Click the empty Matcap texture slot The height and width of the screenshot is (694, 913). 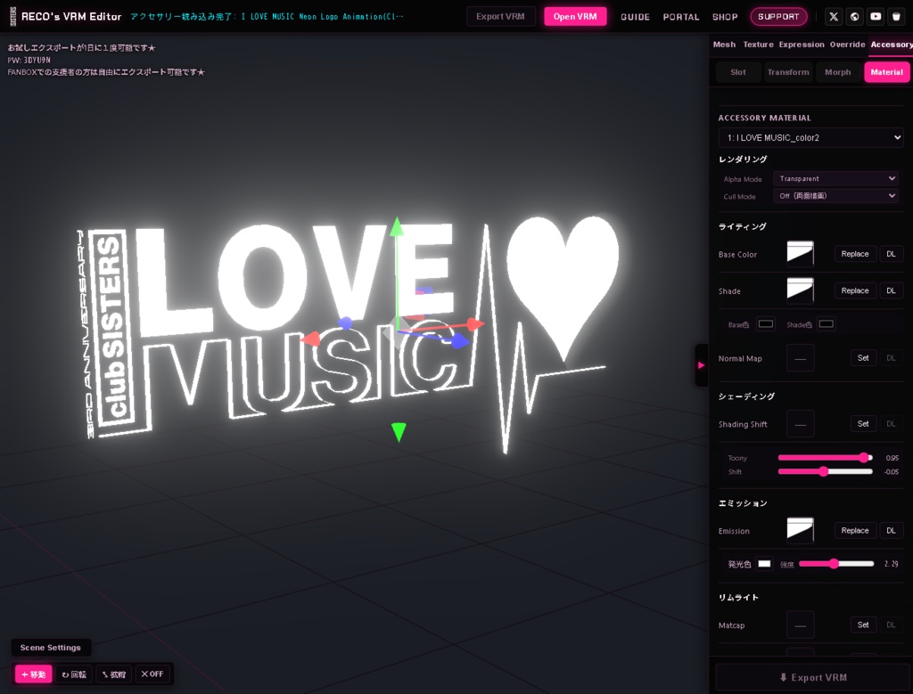point(800,625)
